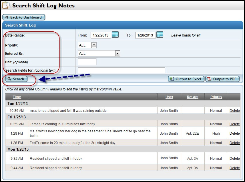This screenshot has width=245, height=182.
Task: Open the calendar picker for the To date
Action: coord(160,35)
